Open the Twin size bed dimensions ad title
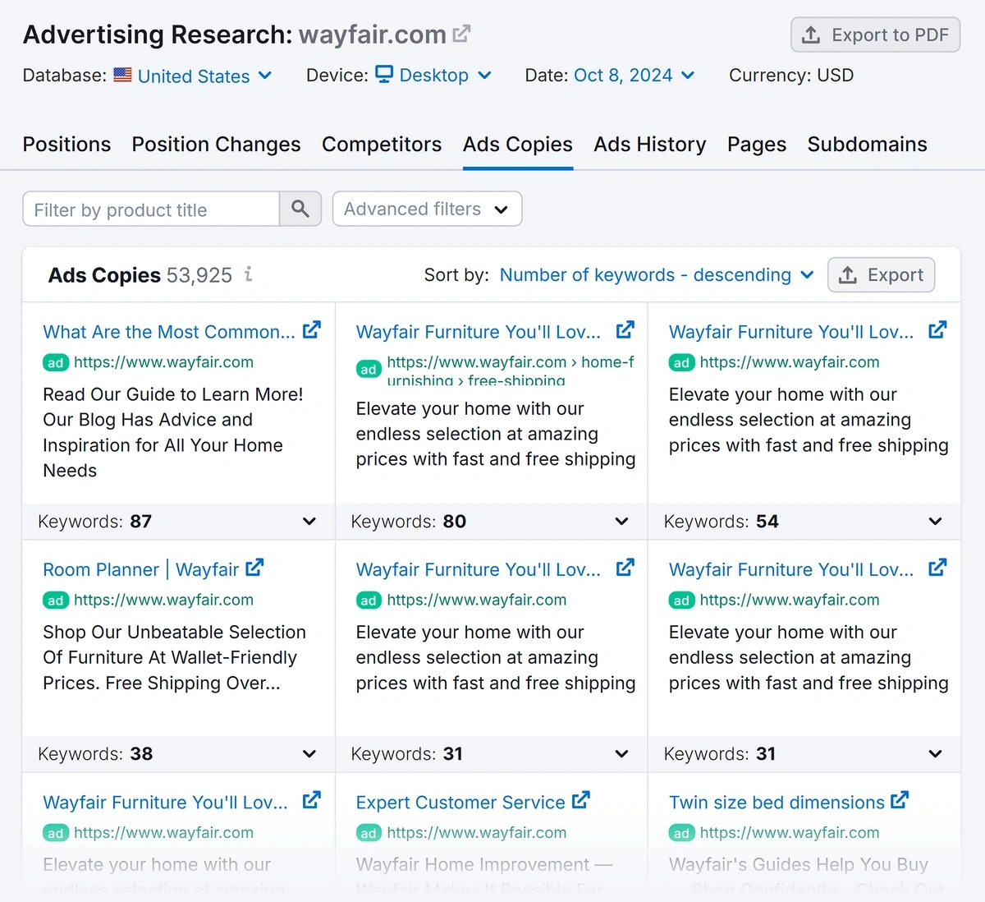The width and height of the screenshot is (985, 902). tap(777, 803)
